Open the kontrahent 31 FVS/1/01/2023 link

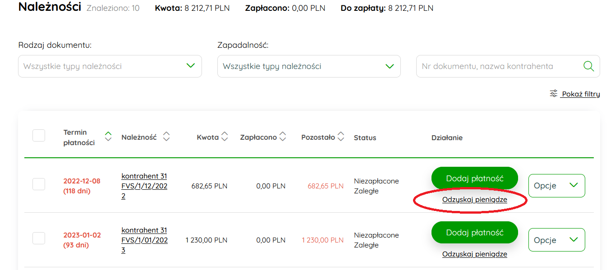tap(144, 240)
